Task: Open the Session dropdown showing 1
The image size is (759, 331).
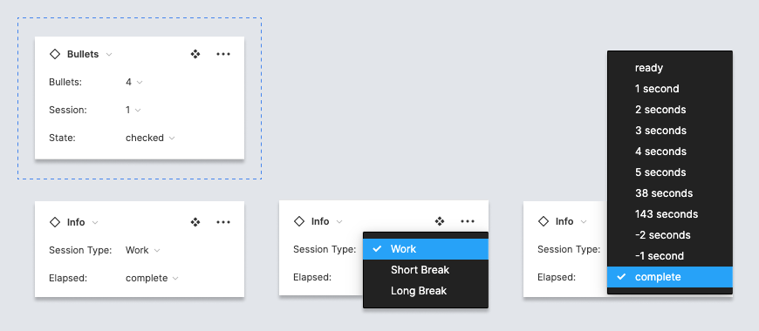Action: click(x=133, y=110)
